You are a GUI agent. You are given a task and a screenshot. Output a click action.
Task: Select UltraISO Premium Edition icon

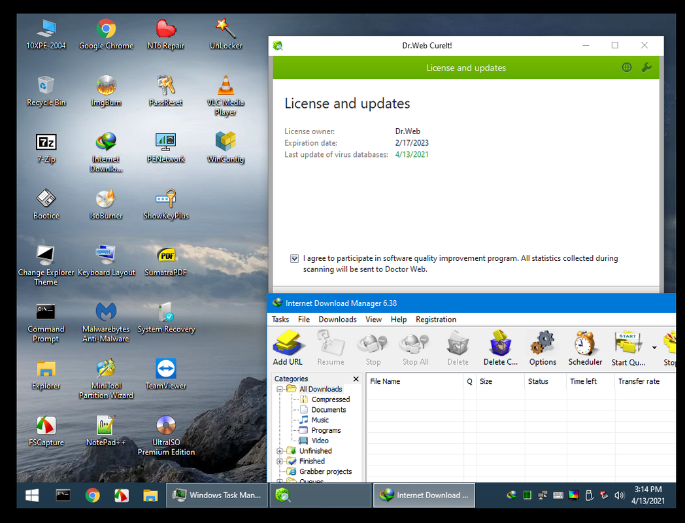[165, 435]
